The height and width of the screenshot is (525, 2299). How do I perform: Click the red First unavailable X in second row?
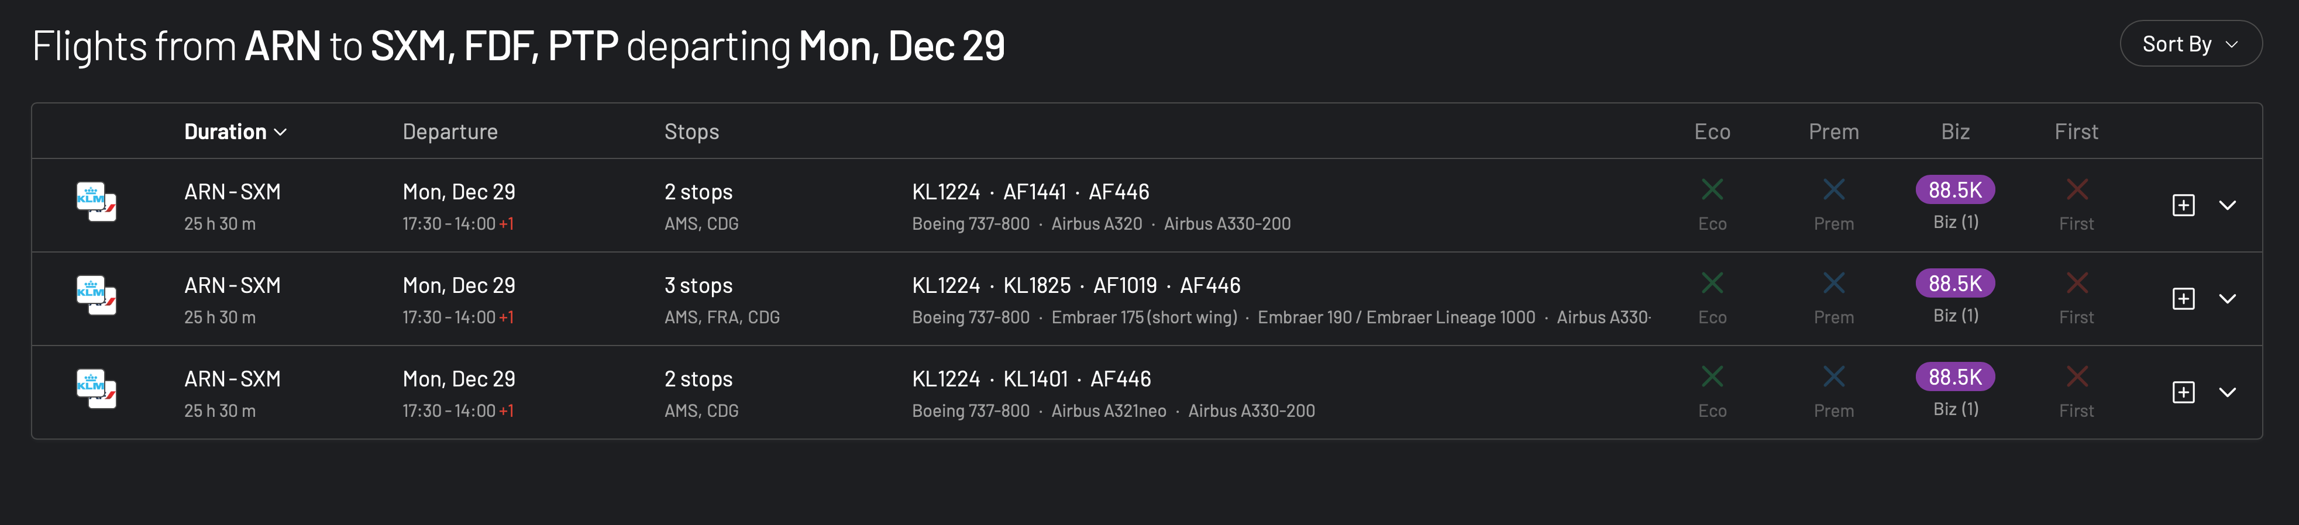point(2076,284)
